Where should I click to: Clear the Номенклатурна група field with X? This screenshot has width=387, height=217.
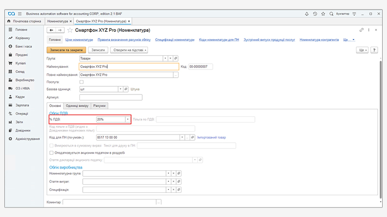point(174,173)
